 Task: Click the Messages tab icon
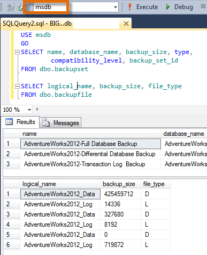point(46,122)
